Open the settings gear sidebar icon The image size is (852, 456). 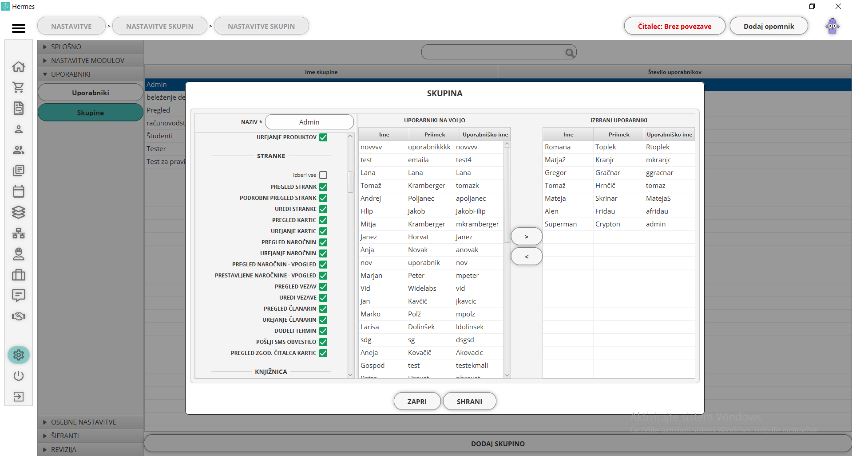pyautogui.click(x=19, y=355)
